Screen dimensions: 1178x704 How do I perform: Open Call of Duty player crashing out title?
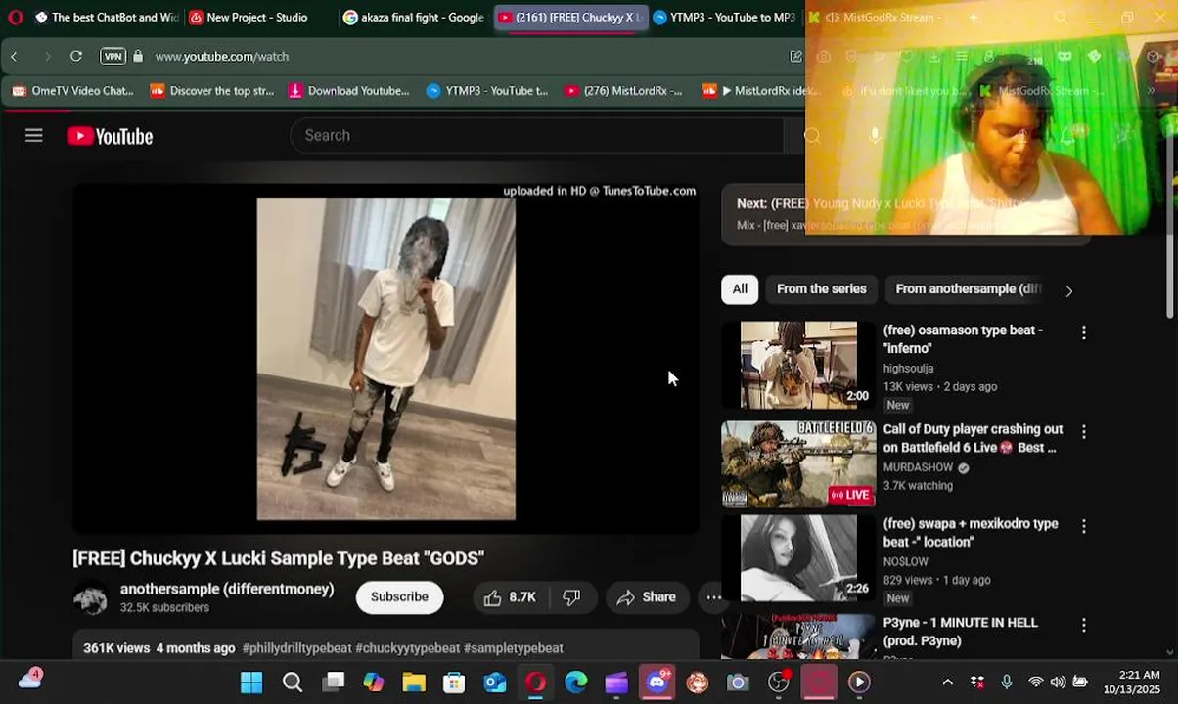(973, 438)
